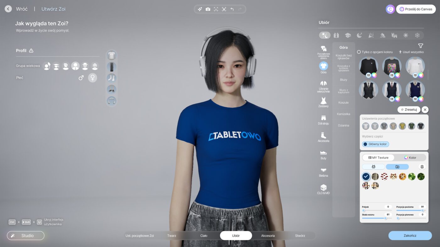The height and width of the screenshot is (247, 440).
Task: Click the AI texture generator robot icon button
Action: click(x=373, y=167)
